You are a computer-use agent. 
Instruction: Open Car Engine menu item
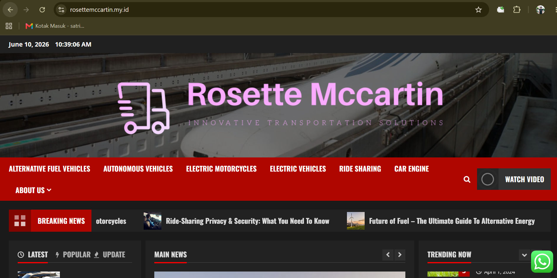tap(412, 169)
